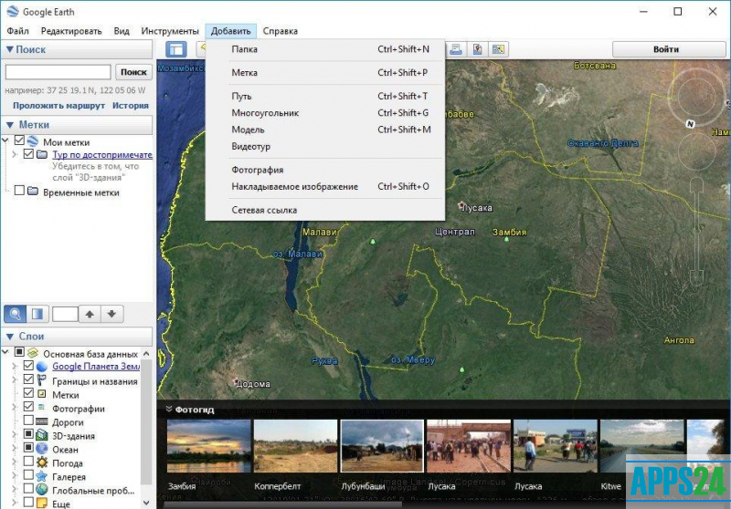Click the Primary Database layers icon
The height and width of the screenshot is (509, 731).
(33, 353)
